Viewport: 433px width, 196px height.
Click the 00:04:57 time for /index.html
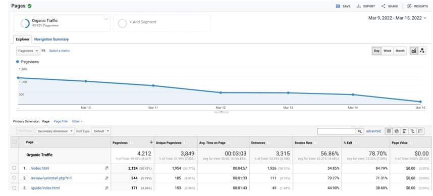(x=240, y=168)
